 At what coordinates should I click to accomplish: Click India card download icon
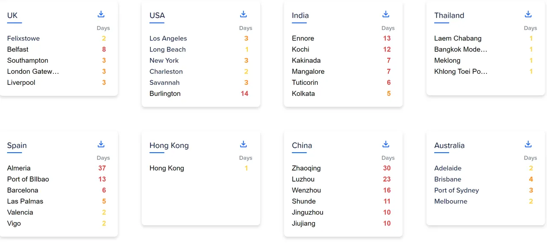[385, 14]
